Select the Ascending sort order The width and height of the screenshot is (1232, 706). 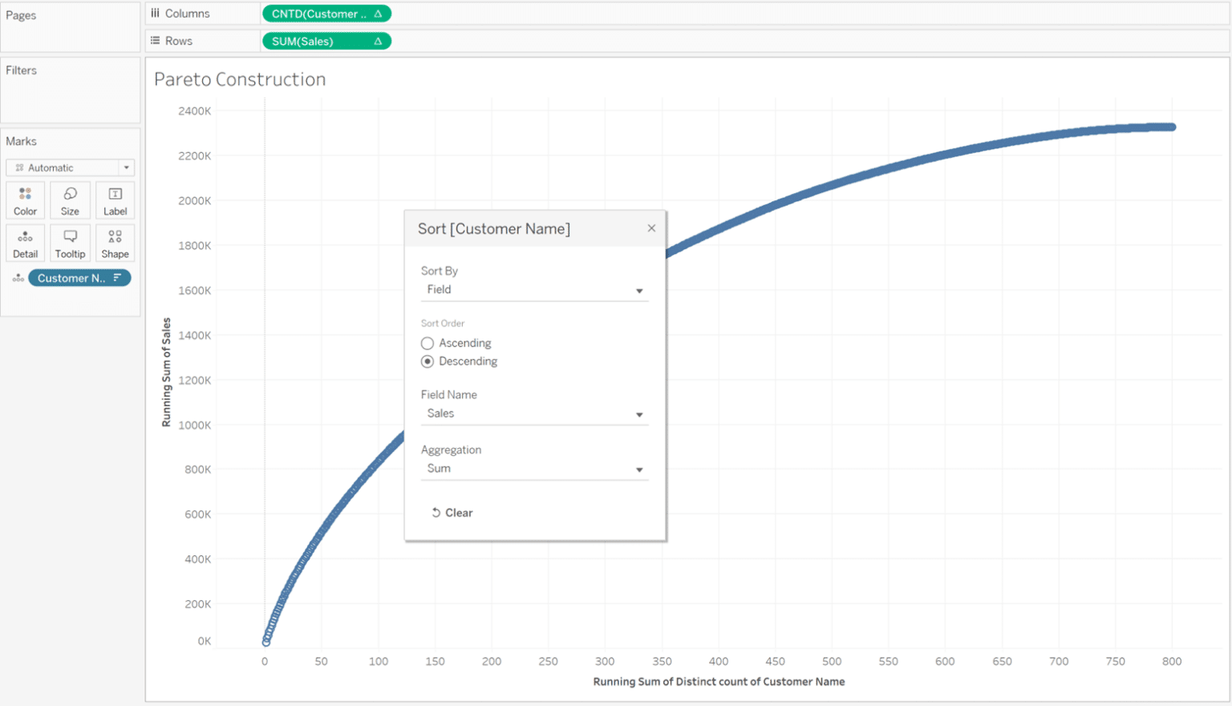coord(428,343)
